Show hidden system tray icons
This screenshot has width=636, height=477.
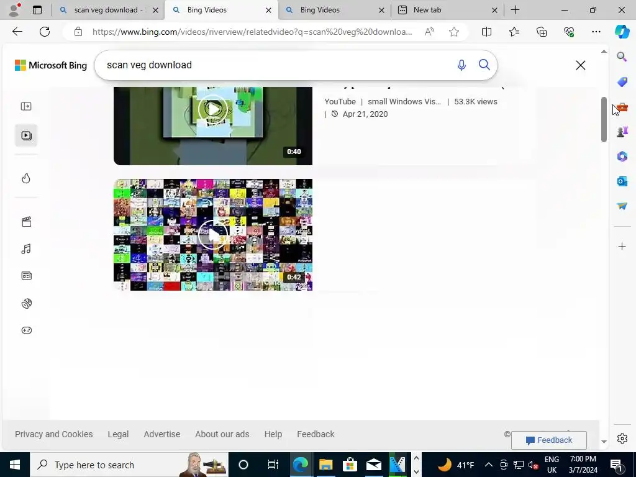(489, 465)
